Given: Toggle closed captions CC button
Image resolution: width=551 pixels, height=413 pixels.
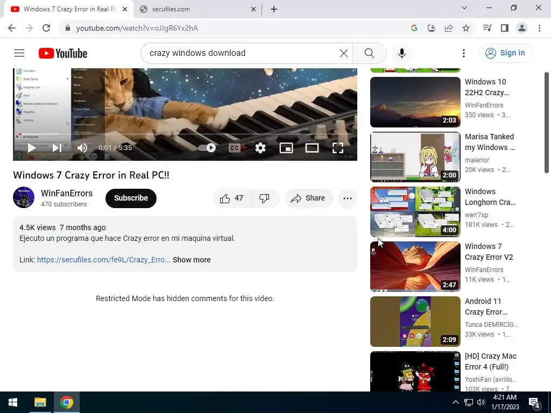Looking at the screenshot, I should 235,148.
